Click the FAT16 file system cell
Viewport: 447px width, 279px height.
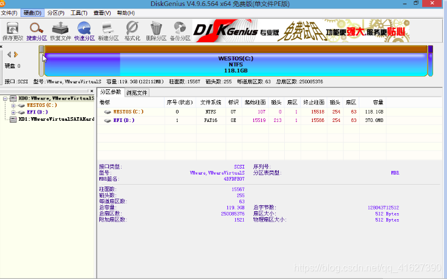click(x=210, y=120)
